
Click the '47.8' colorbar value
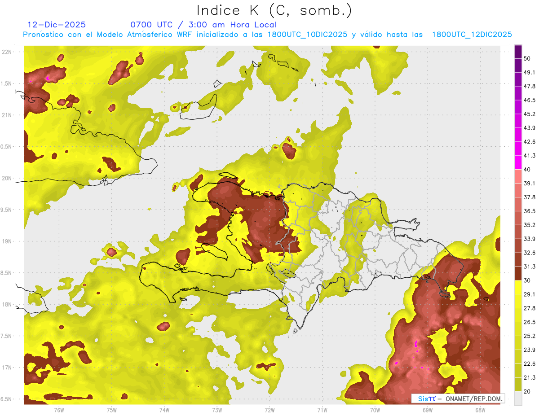[x=530, y=86]
